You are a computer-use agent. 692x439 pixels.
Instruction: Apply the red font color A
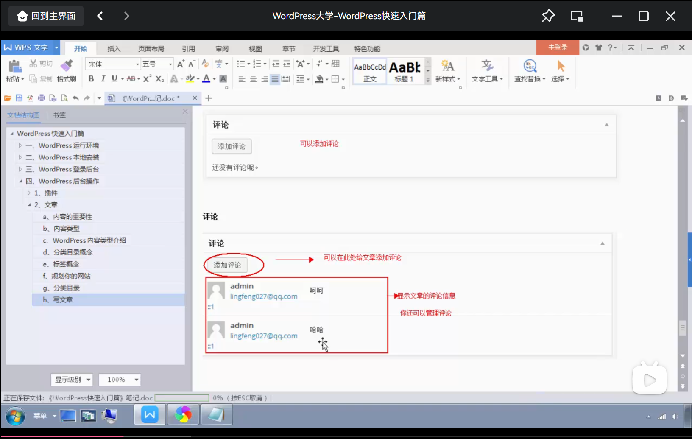(x=206, y=78)
